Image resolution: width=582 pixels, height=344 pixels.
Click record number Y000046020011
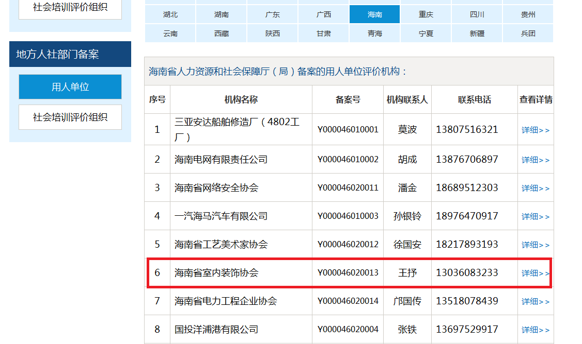(348, 188)
